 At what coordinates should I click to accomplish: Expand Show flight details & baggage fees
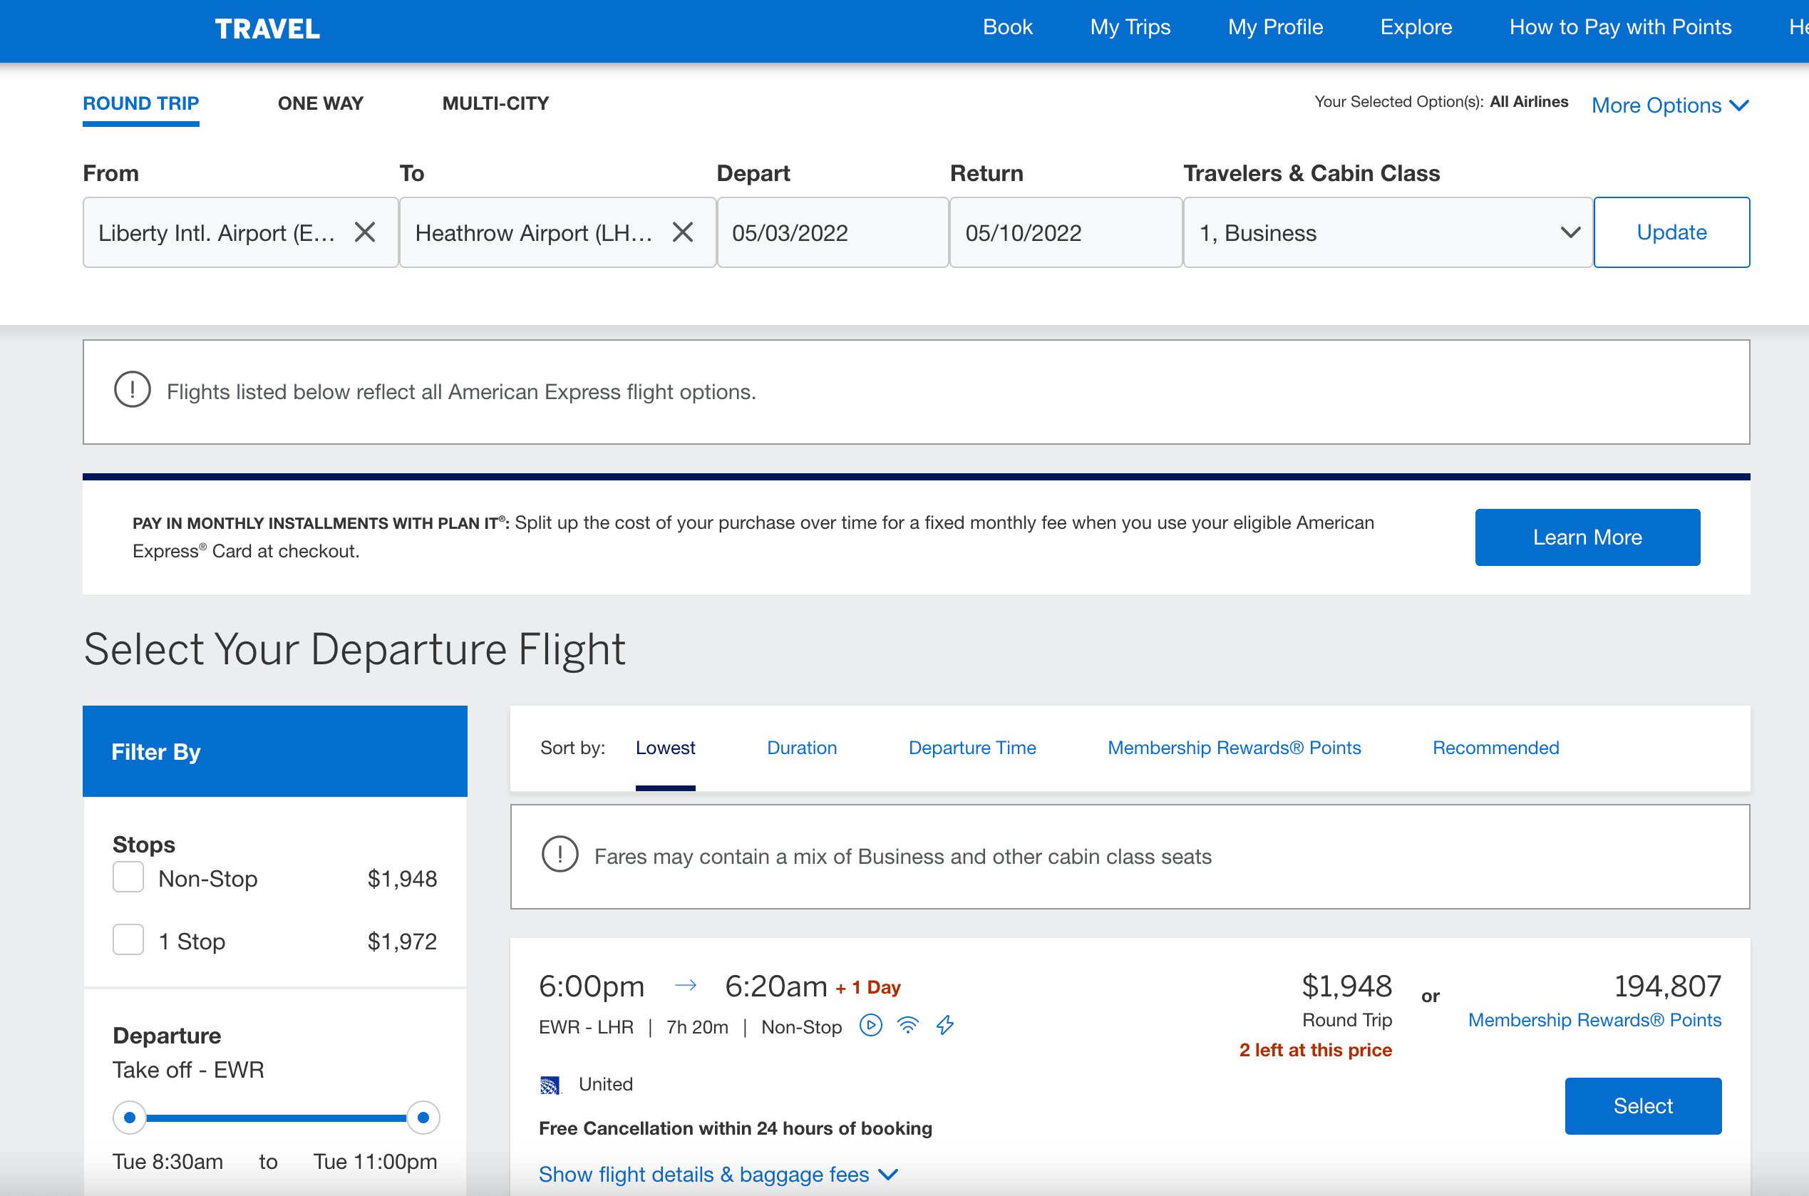click(x=718, y=1175)
